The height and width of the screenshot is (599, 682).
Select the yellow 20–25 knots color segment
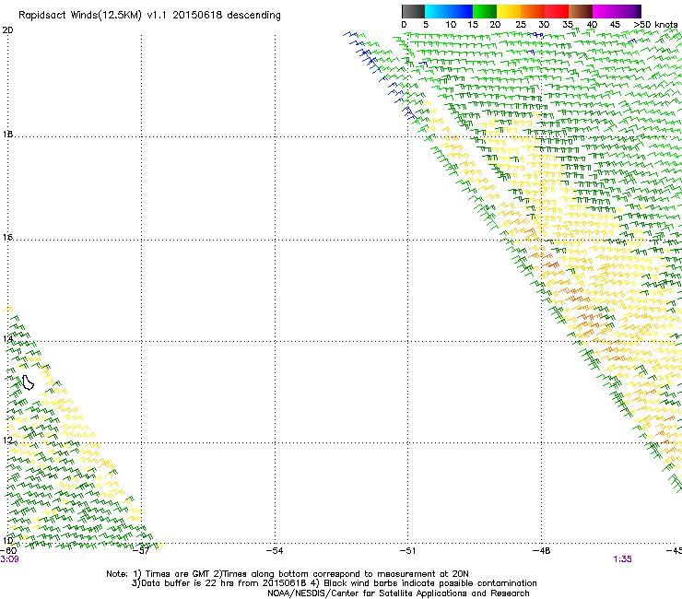pyautogui.click(x=509, y=11)
